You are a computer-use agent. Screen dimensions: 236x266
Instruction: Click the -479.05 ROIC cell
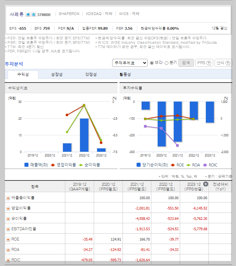click(x=86, y=260)
